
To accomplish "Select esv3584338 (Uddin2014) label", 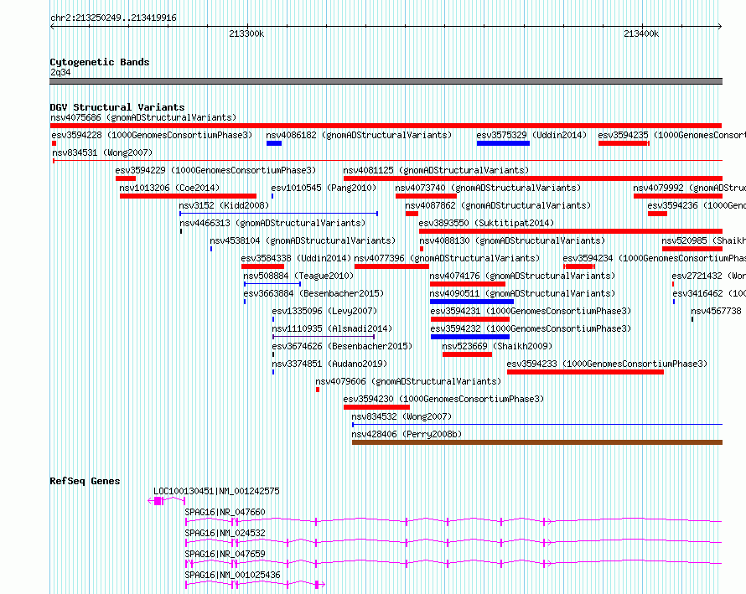I will pyautogui.click(x=296, y=258).
